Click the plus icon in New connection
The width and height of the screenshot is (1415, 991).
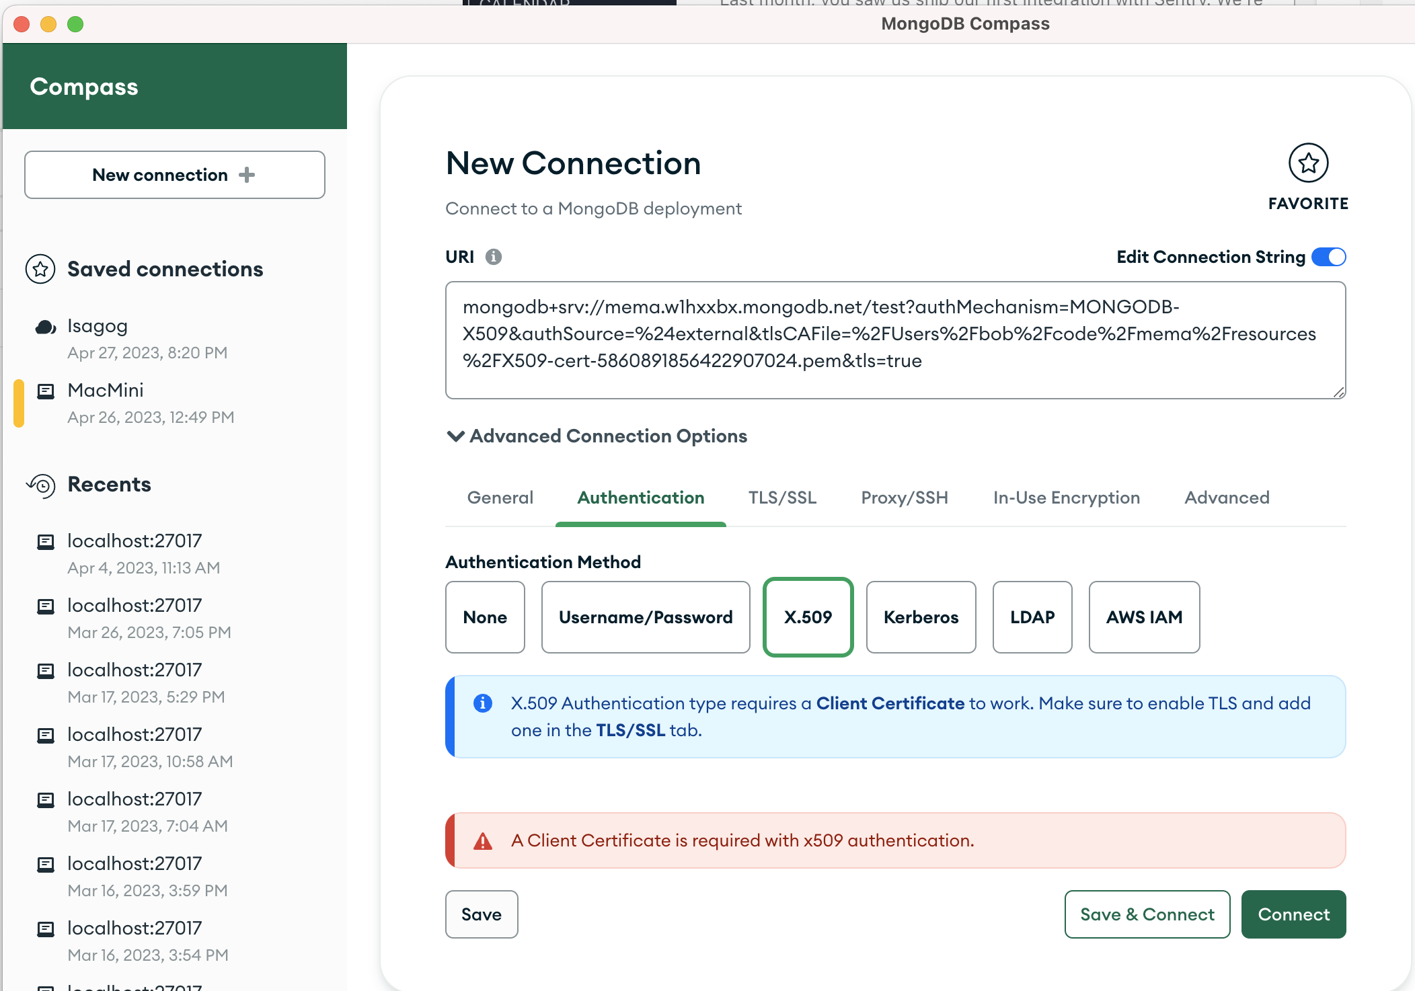tap(247, 175)
